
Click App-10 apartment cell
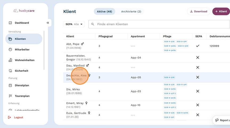pos(135,105)
